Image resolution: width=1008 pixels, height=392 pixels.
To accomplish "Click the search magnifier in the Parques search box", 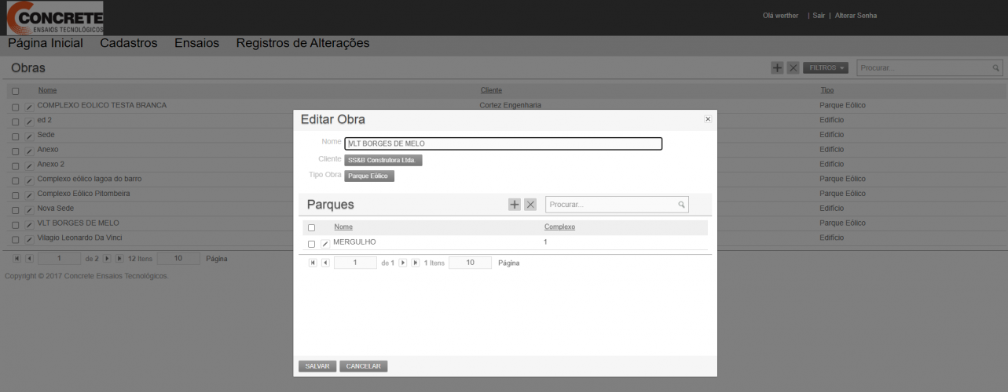I will click(x=681, y=205).
